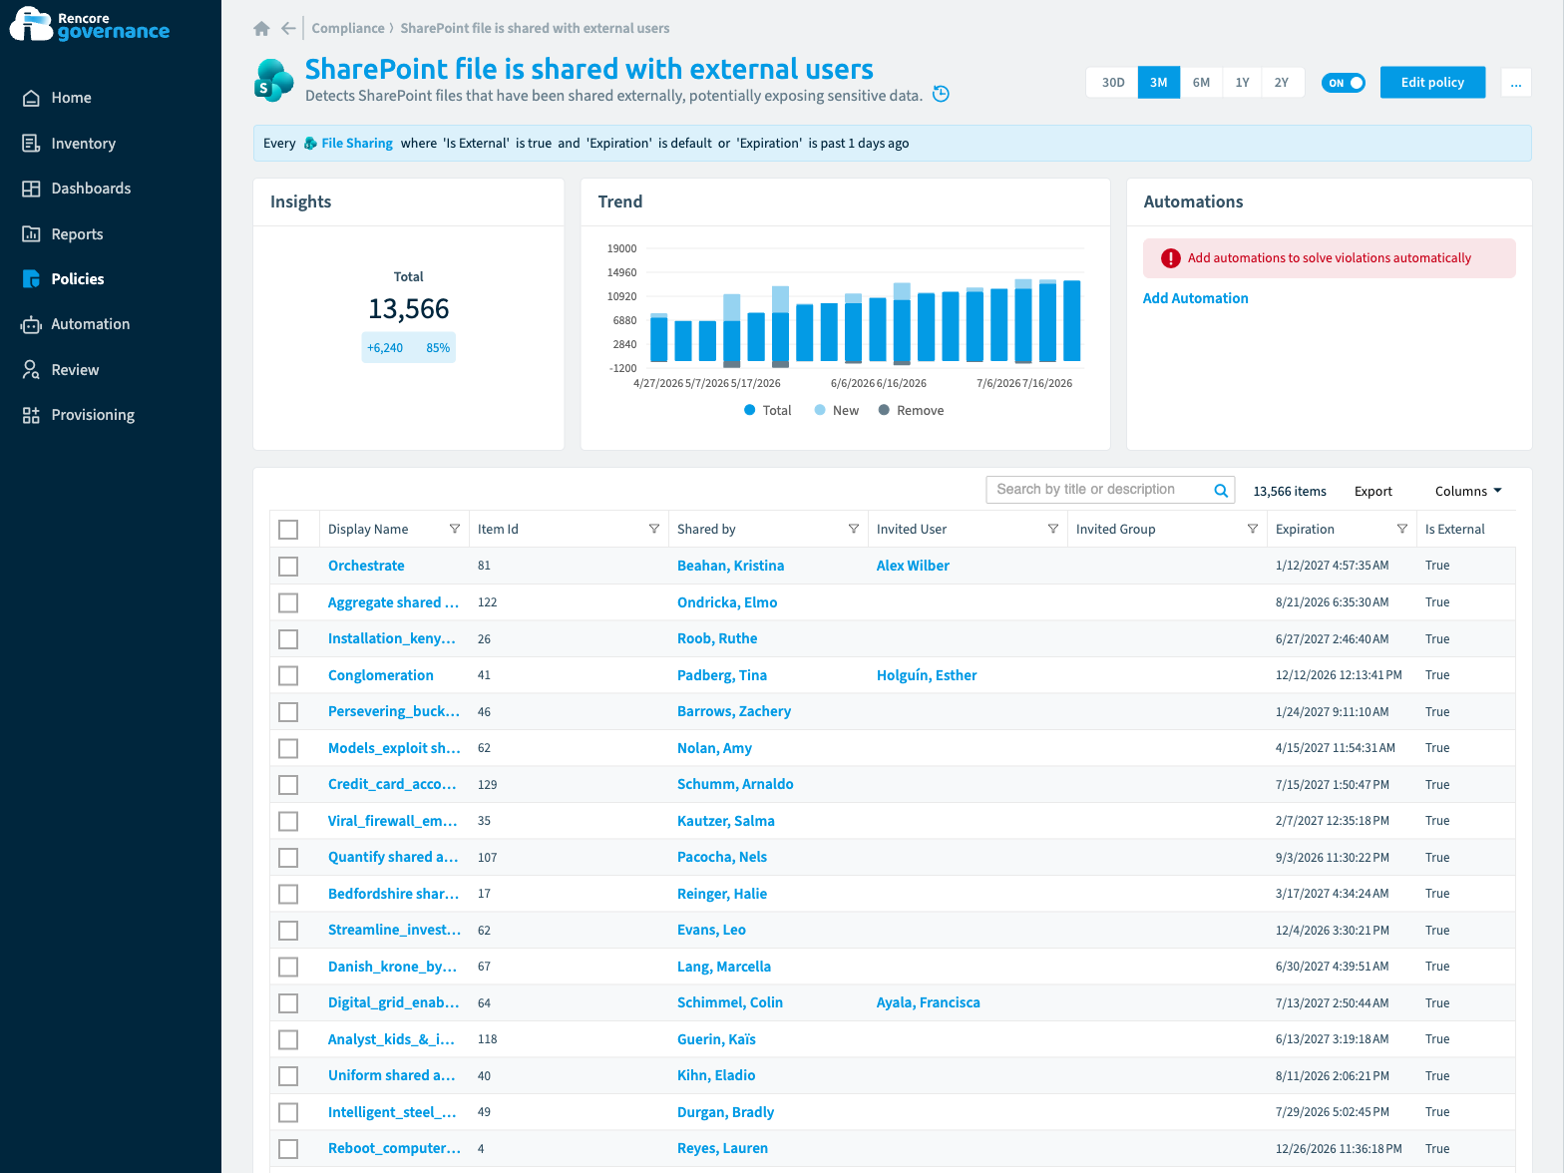Select the 2Y time range
The width and height of the screenshot is (1564, 1173).
tap(1281, 83)
